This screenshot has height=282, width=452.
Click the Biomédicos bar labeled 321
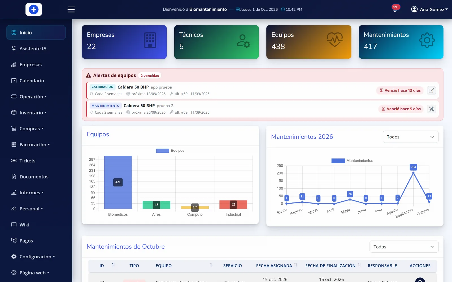click(118, 182)
